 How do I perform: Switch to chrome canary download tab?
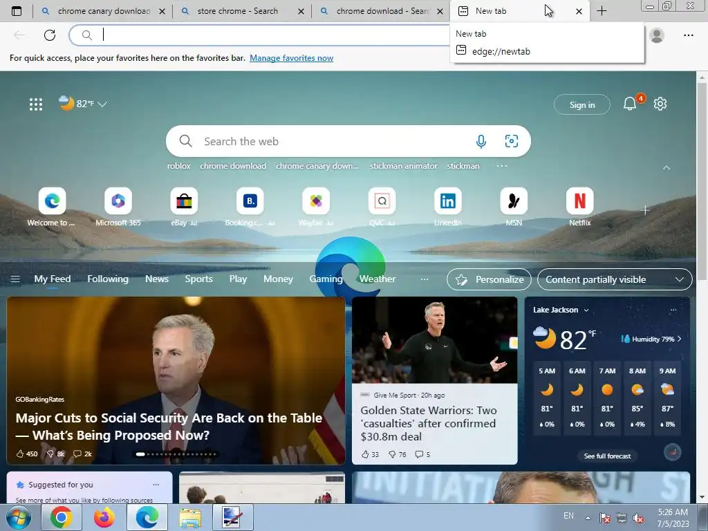(x=104, y=11)
